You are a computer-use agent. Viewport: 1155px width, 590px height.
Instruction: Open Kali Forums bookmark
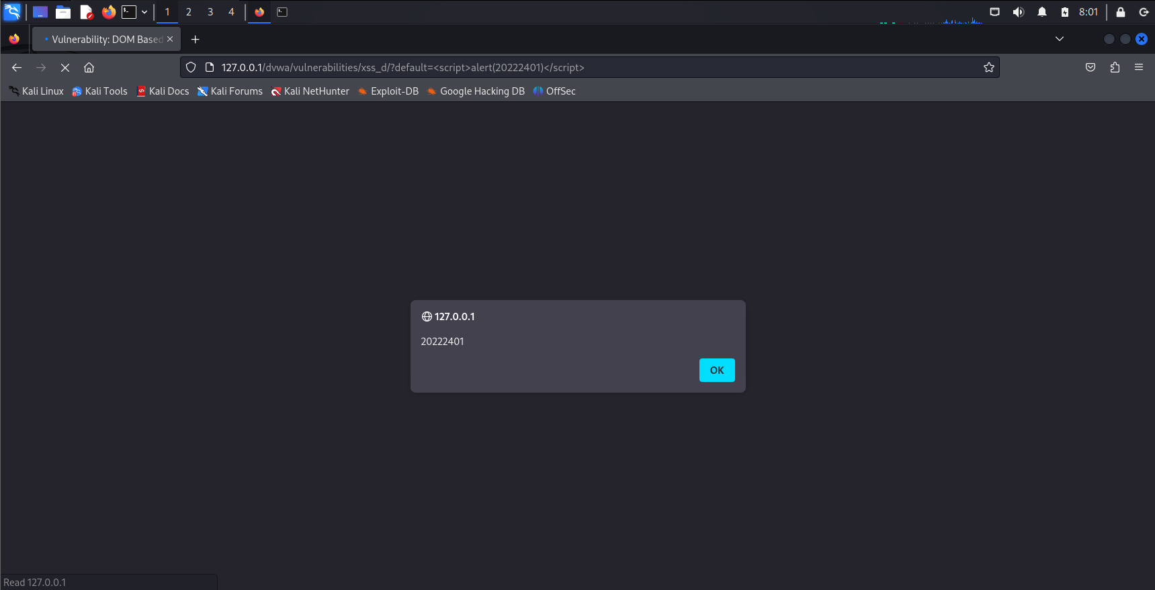pos(230,91)
